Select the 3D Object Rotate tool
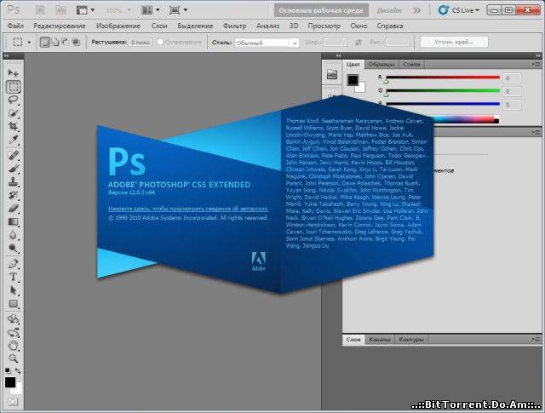This screenshot has width=545, height=413. tap(14, 318)
